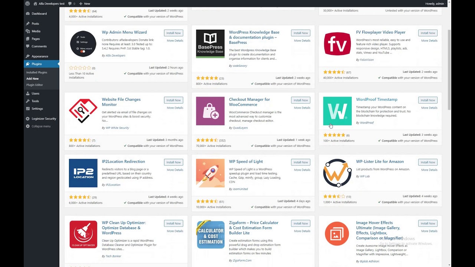Open the Loginizer Security sidebar icon

click(x=28, y=119)
